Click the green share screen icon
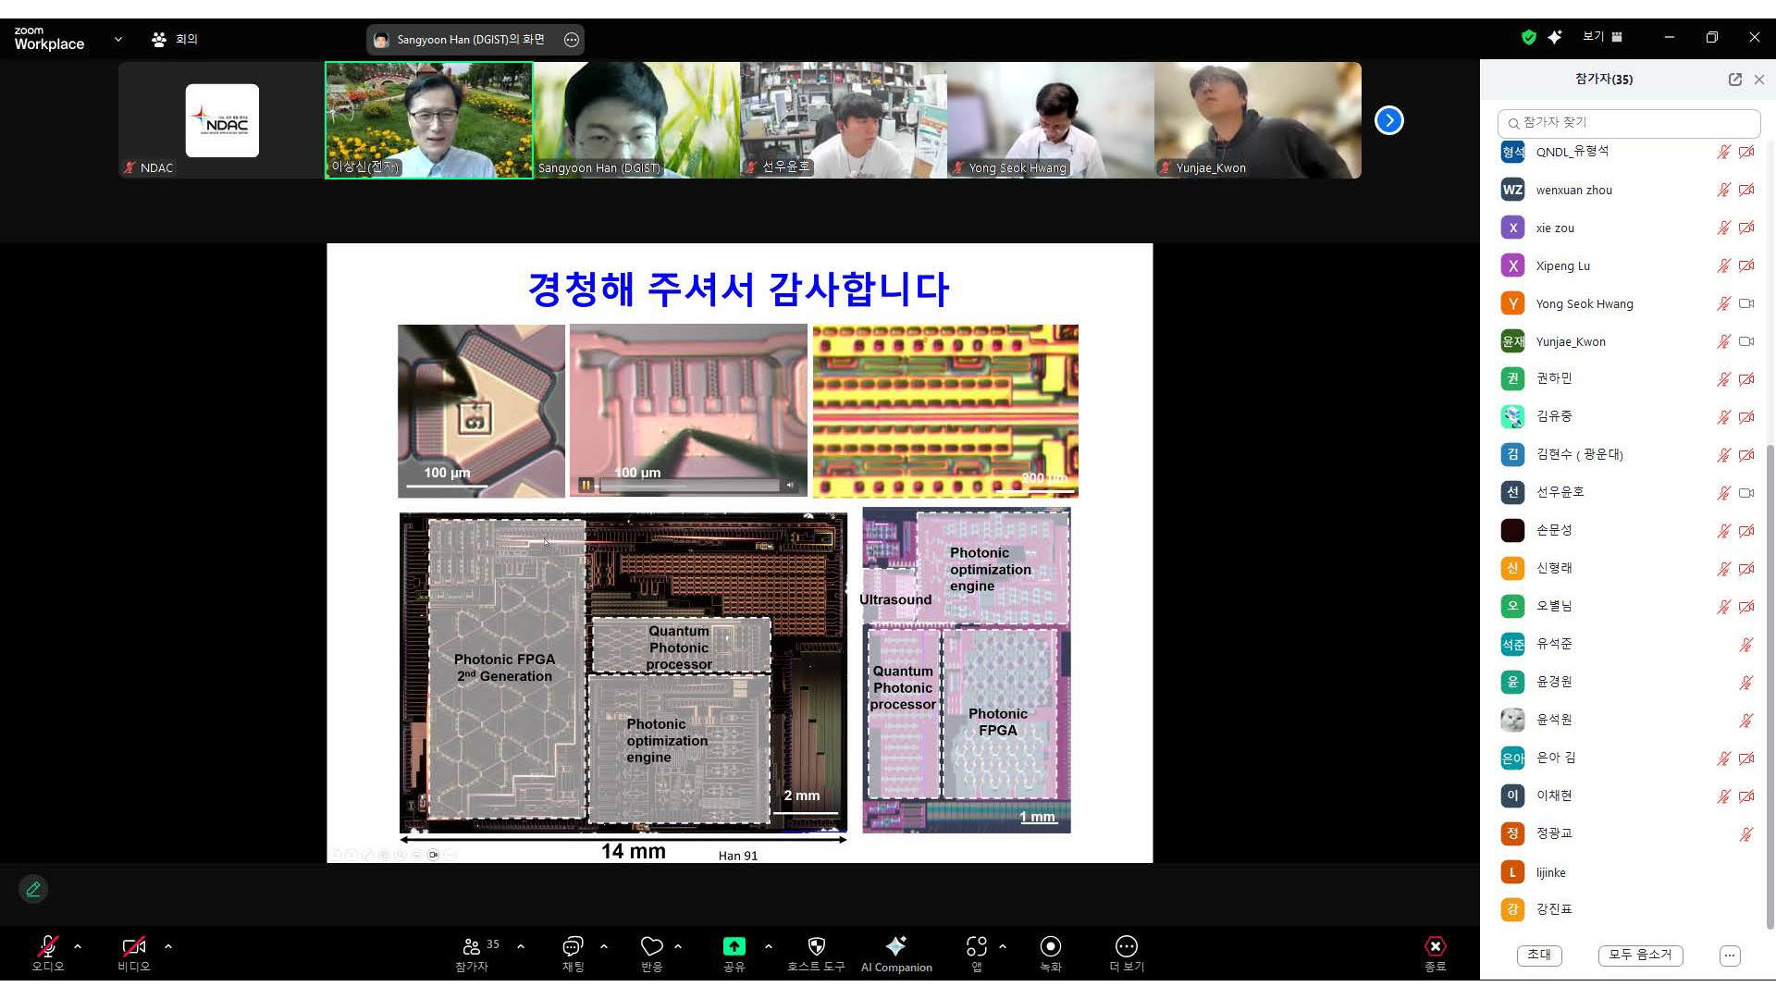 (x=734, y=945)
